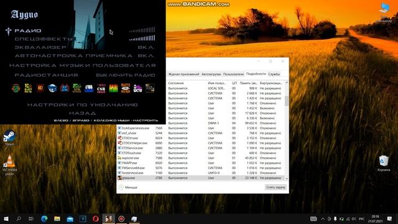Screen dimensions: 398x224
Task: Switch to GTA San Andreas taskbar icon
Action: [x=108, y=218]
